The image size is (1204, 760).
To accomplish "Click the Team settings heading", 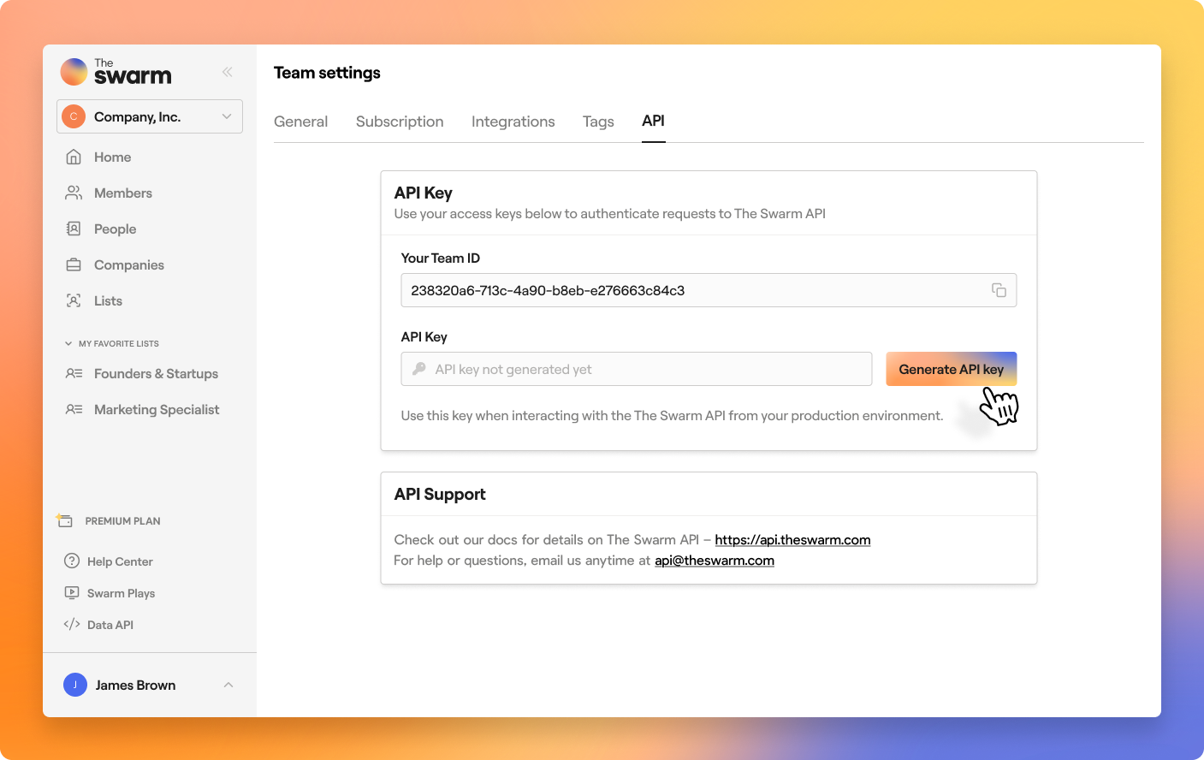I will click(x=327, y=73).
